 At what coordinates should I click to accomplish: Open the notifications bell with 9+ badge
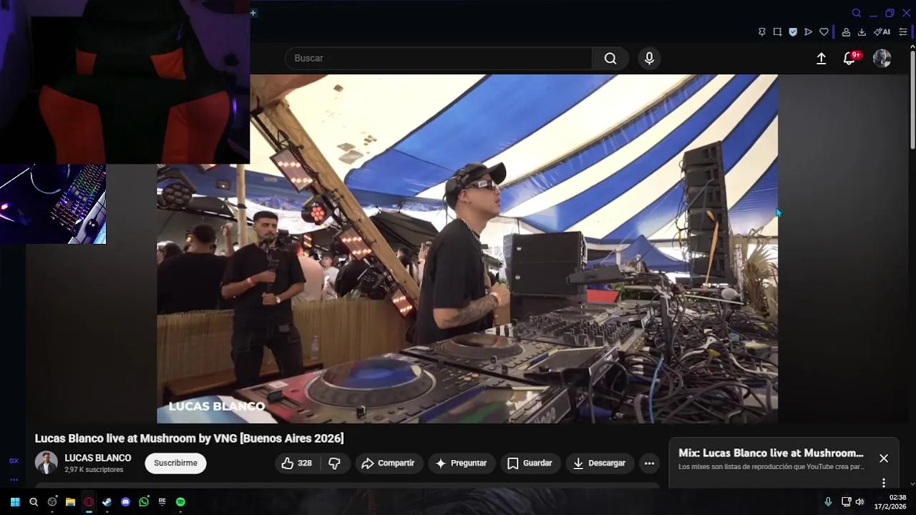850,59
